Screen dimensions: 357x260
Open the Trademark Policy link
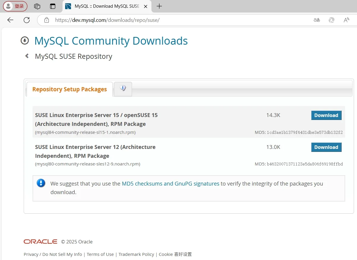136,254
